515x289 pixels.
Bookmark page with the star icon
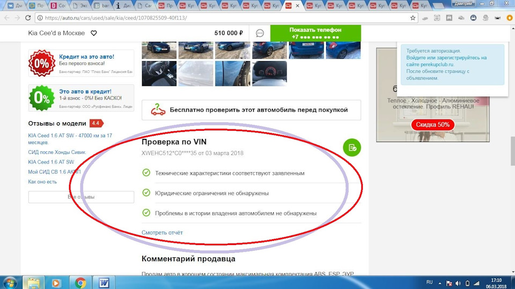click(x=413, y=18)
